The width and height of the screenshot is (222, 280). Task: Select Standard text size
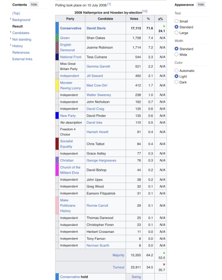point(176,27)
